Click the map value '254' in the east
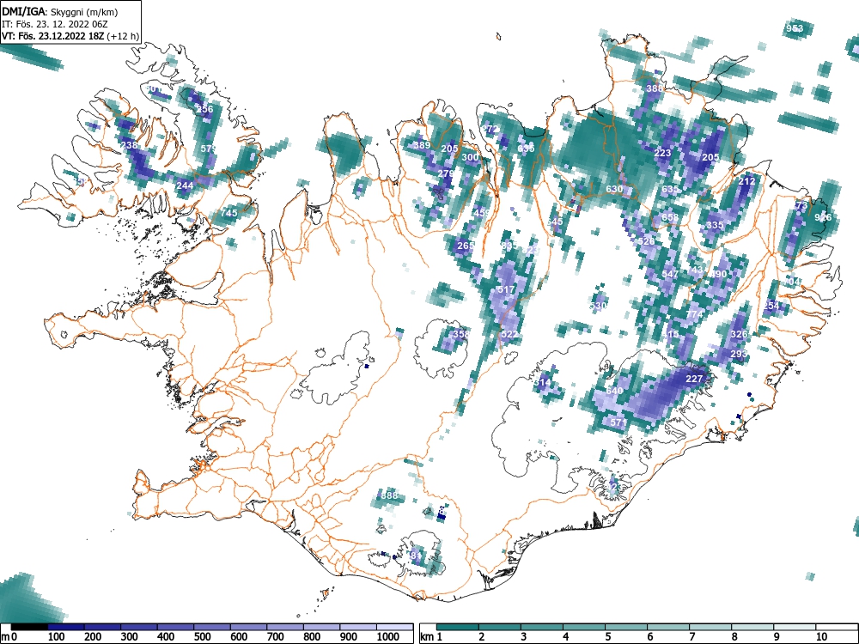The height and width of the screenshot is (644, 859). [x=771, y=307]
